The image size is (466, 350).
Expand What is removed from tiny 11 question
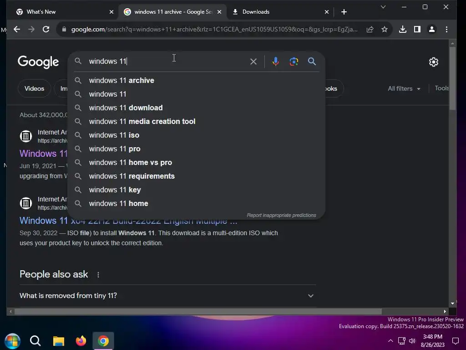tap(167, 295)
